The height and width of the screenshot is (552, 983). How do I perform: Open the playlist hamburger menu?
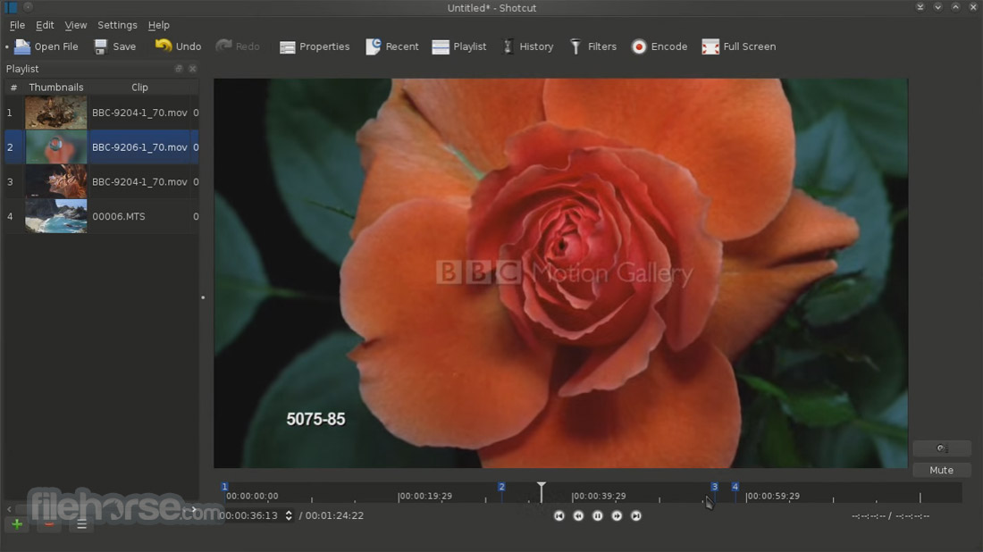81,523
